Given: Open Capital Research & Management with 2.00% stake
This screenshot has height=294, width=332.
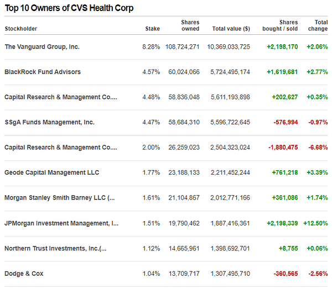Looking at the screenshot, I should coord(61,148).
